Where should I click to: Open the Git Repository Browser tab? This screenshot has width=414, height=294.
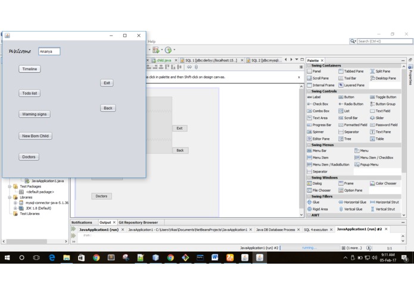point(138,222)
